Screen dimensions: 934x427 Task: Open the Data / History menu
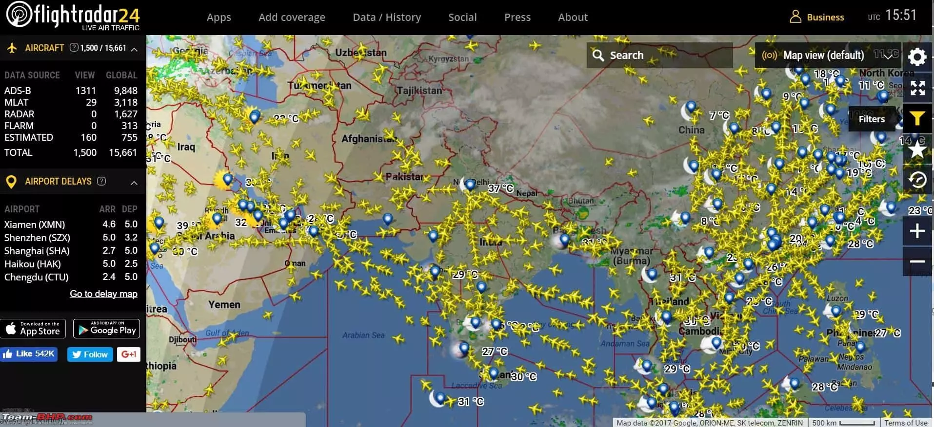(x=386, y=18)
